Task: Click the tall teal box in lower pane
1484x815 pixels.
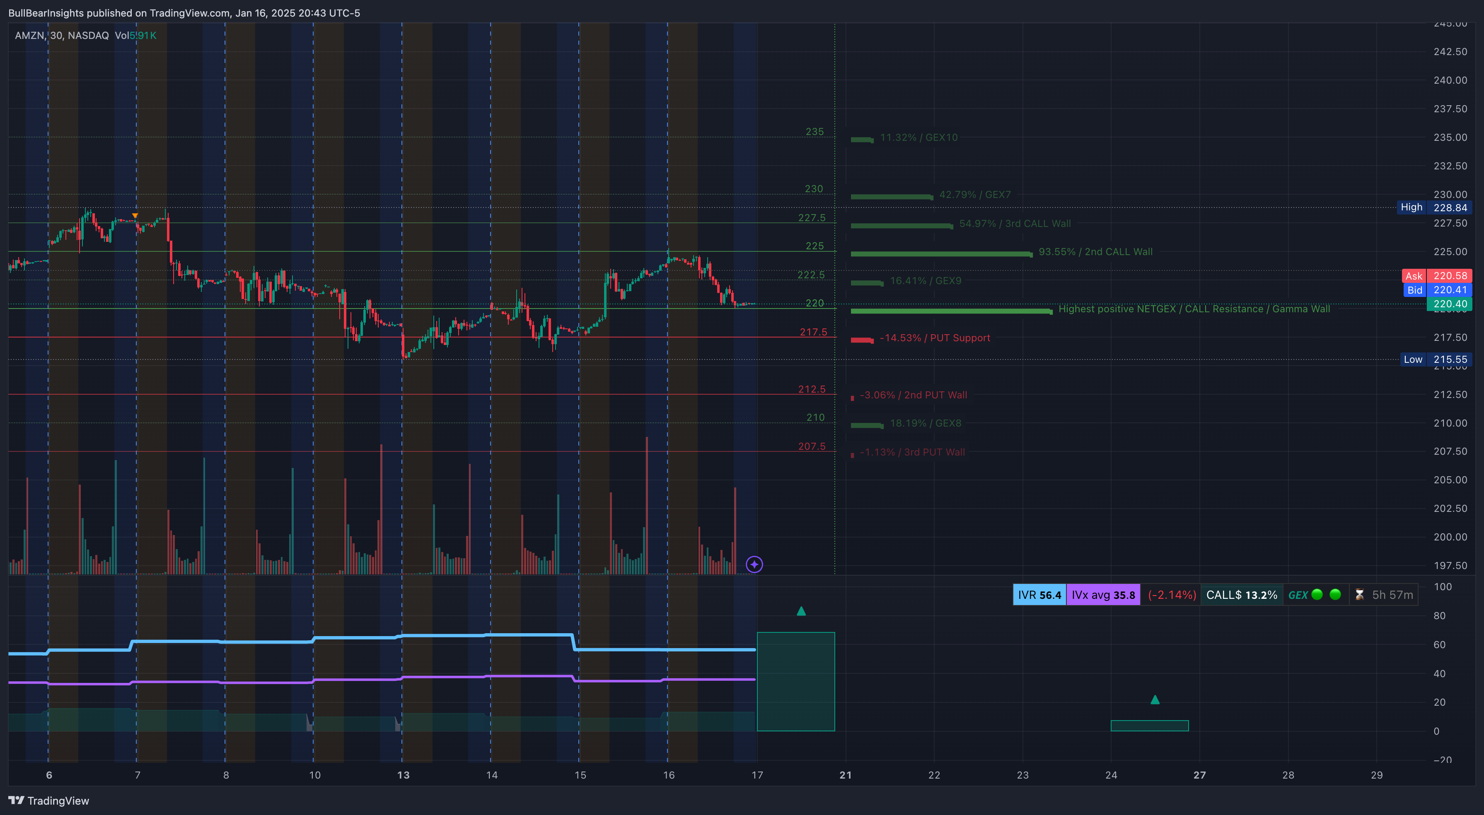Action: click(795, 681)
